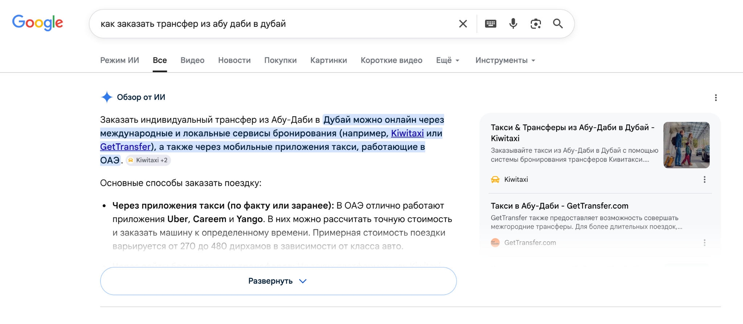The height and width of the screenshot is (324, 743).
Task: Open options menu for Kiwitaxi card
Action: [705, 180]
